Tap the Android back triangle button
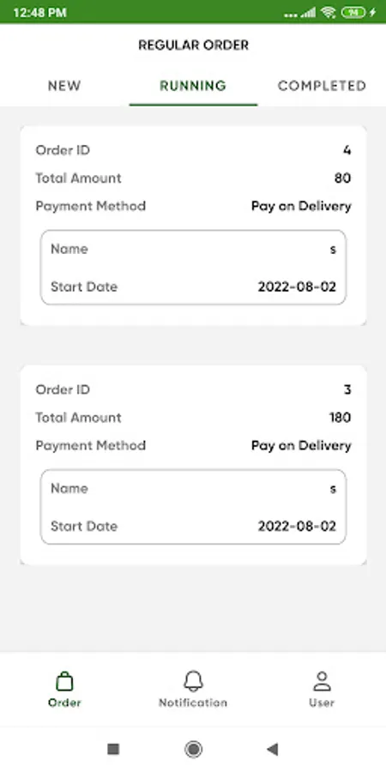The width and height of the screenshot is (386, 772). pyautogui.click(x=272, y=750)
